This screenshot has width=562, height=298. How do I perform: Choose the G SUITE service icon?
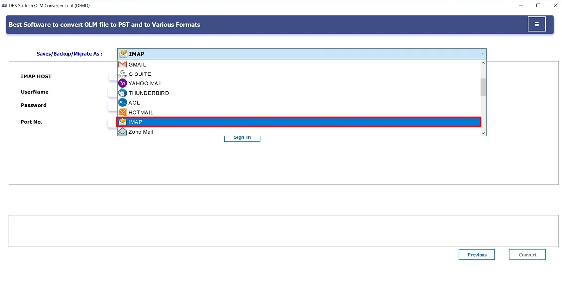122,74
